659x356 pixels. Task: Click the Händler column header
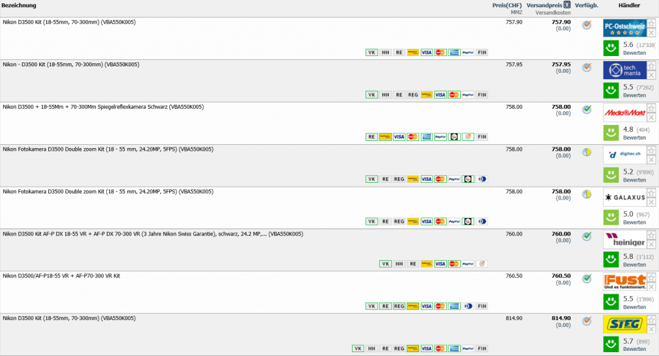click(629, 5)
